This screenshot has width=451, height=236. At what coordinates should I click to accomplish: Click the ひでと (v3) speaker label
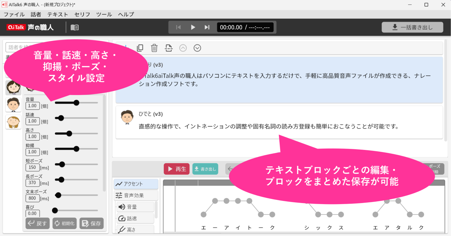(x=151, y=114)
